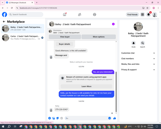Open the taskbar clock and date
161x129 pixels.
(x=150, y=126)
